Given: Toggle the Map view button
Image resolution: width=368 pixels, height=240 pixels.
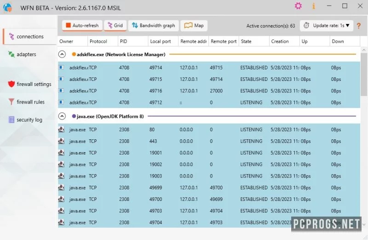Looking at the screenshot, I should (194, 25).
